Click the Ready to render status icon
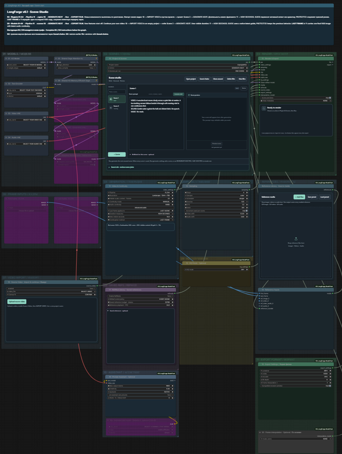This screenshot has height=454, width=342. [x=264, y=108]
